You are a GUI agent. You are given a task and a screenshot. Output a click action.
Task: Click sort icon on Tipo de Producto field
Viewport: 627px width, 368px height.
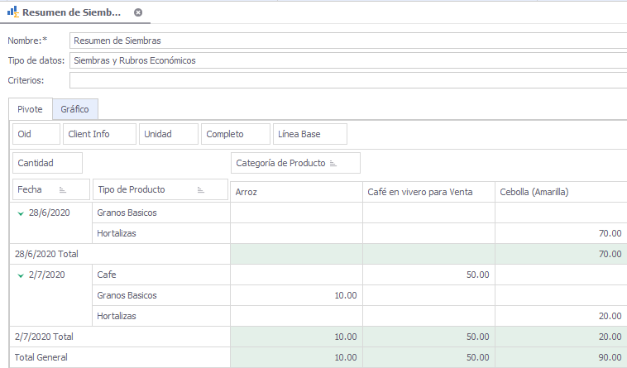pyautogui.click(x=201, y=190)
